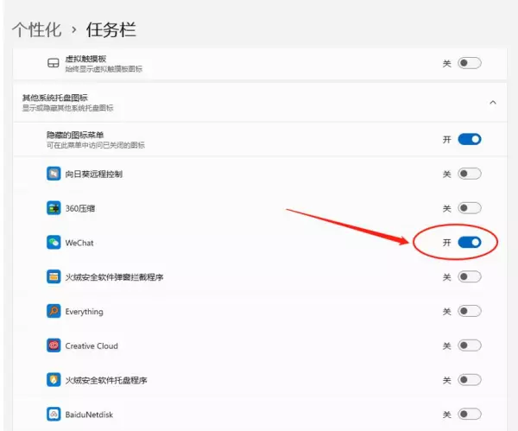This screenshot has height=431, width=518.
Task: Click 始终显示虚拟触摸板图标 description
Action: tap(104, 69)
